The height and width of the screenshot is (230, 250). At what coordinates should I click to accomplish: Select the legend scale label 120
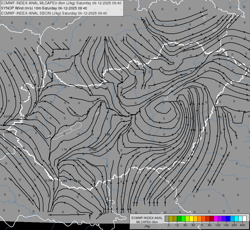[218, 225]
